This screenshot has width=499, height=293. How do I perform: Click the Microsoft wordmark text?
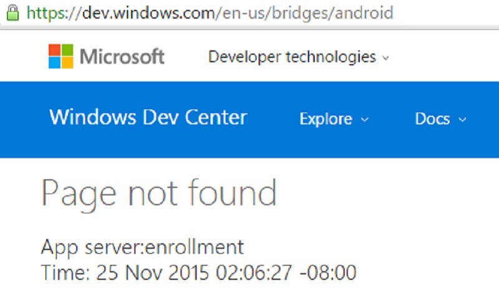(122, 57)
